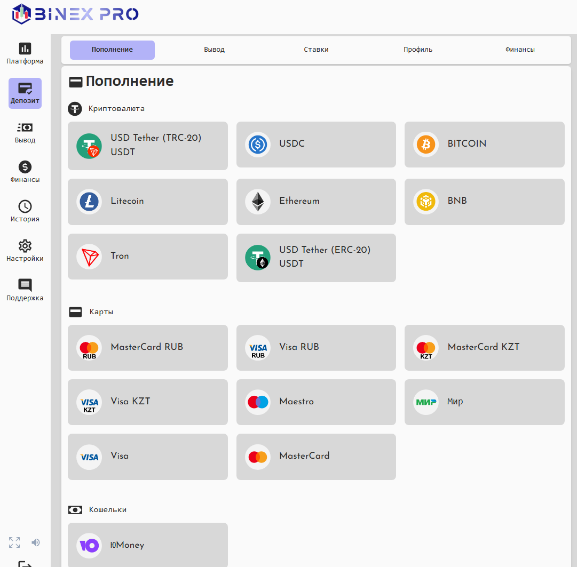Switch to the Профиль tab
This screenshot has height=567, width=577.
pyautogui.click(x=418, y=50)
